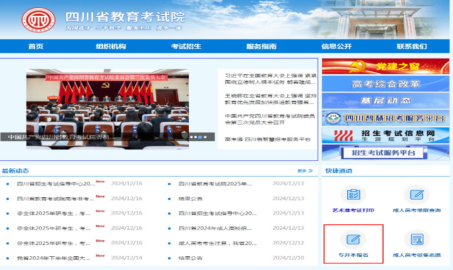
Task: Click the date 2024/12/12
Action: click(x=288, y=243)
